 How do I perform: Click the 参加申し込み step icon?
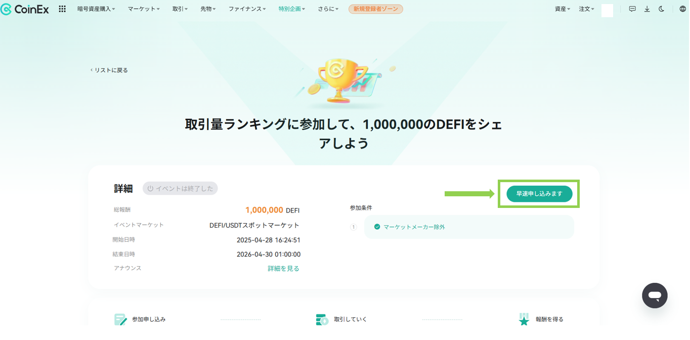coord(120,319)
